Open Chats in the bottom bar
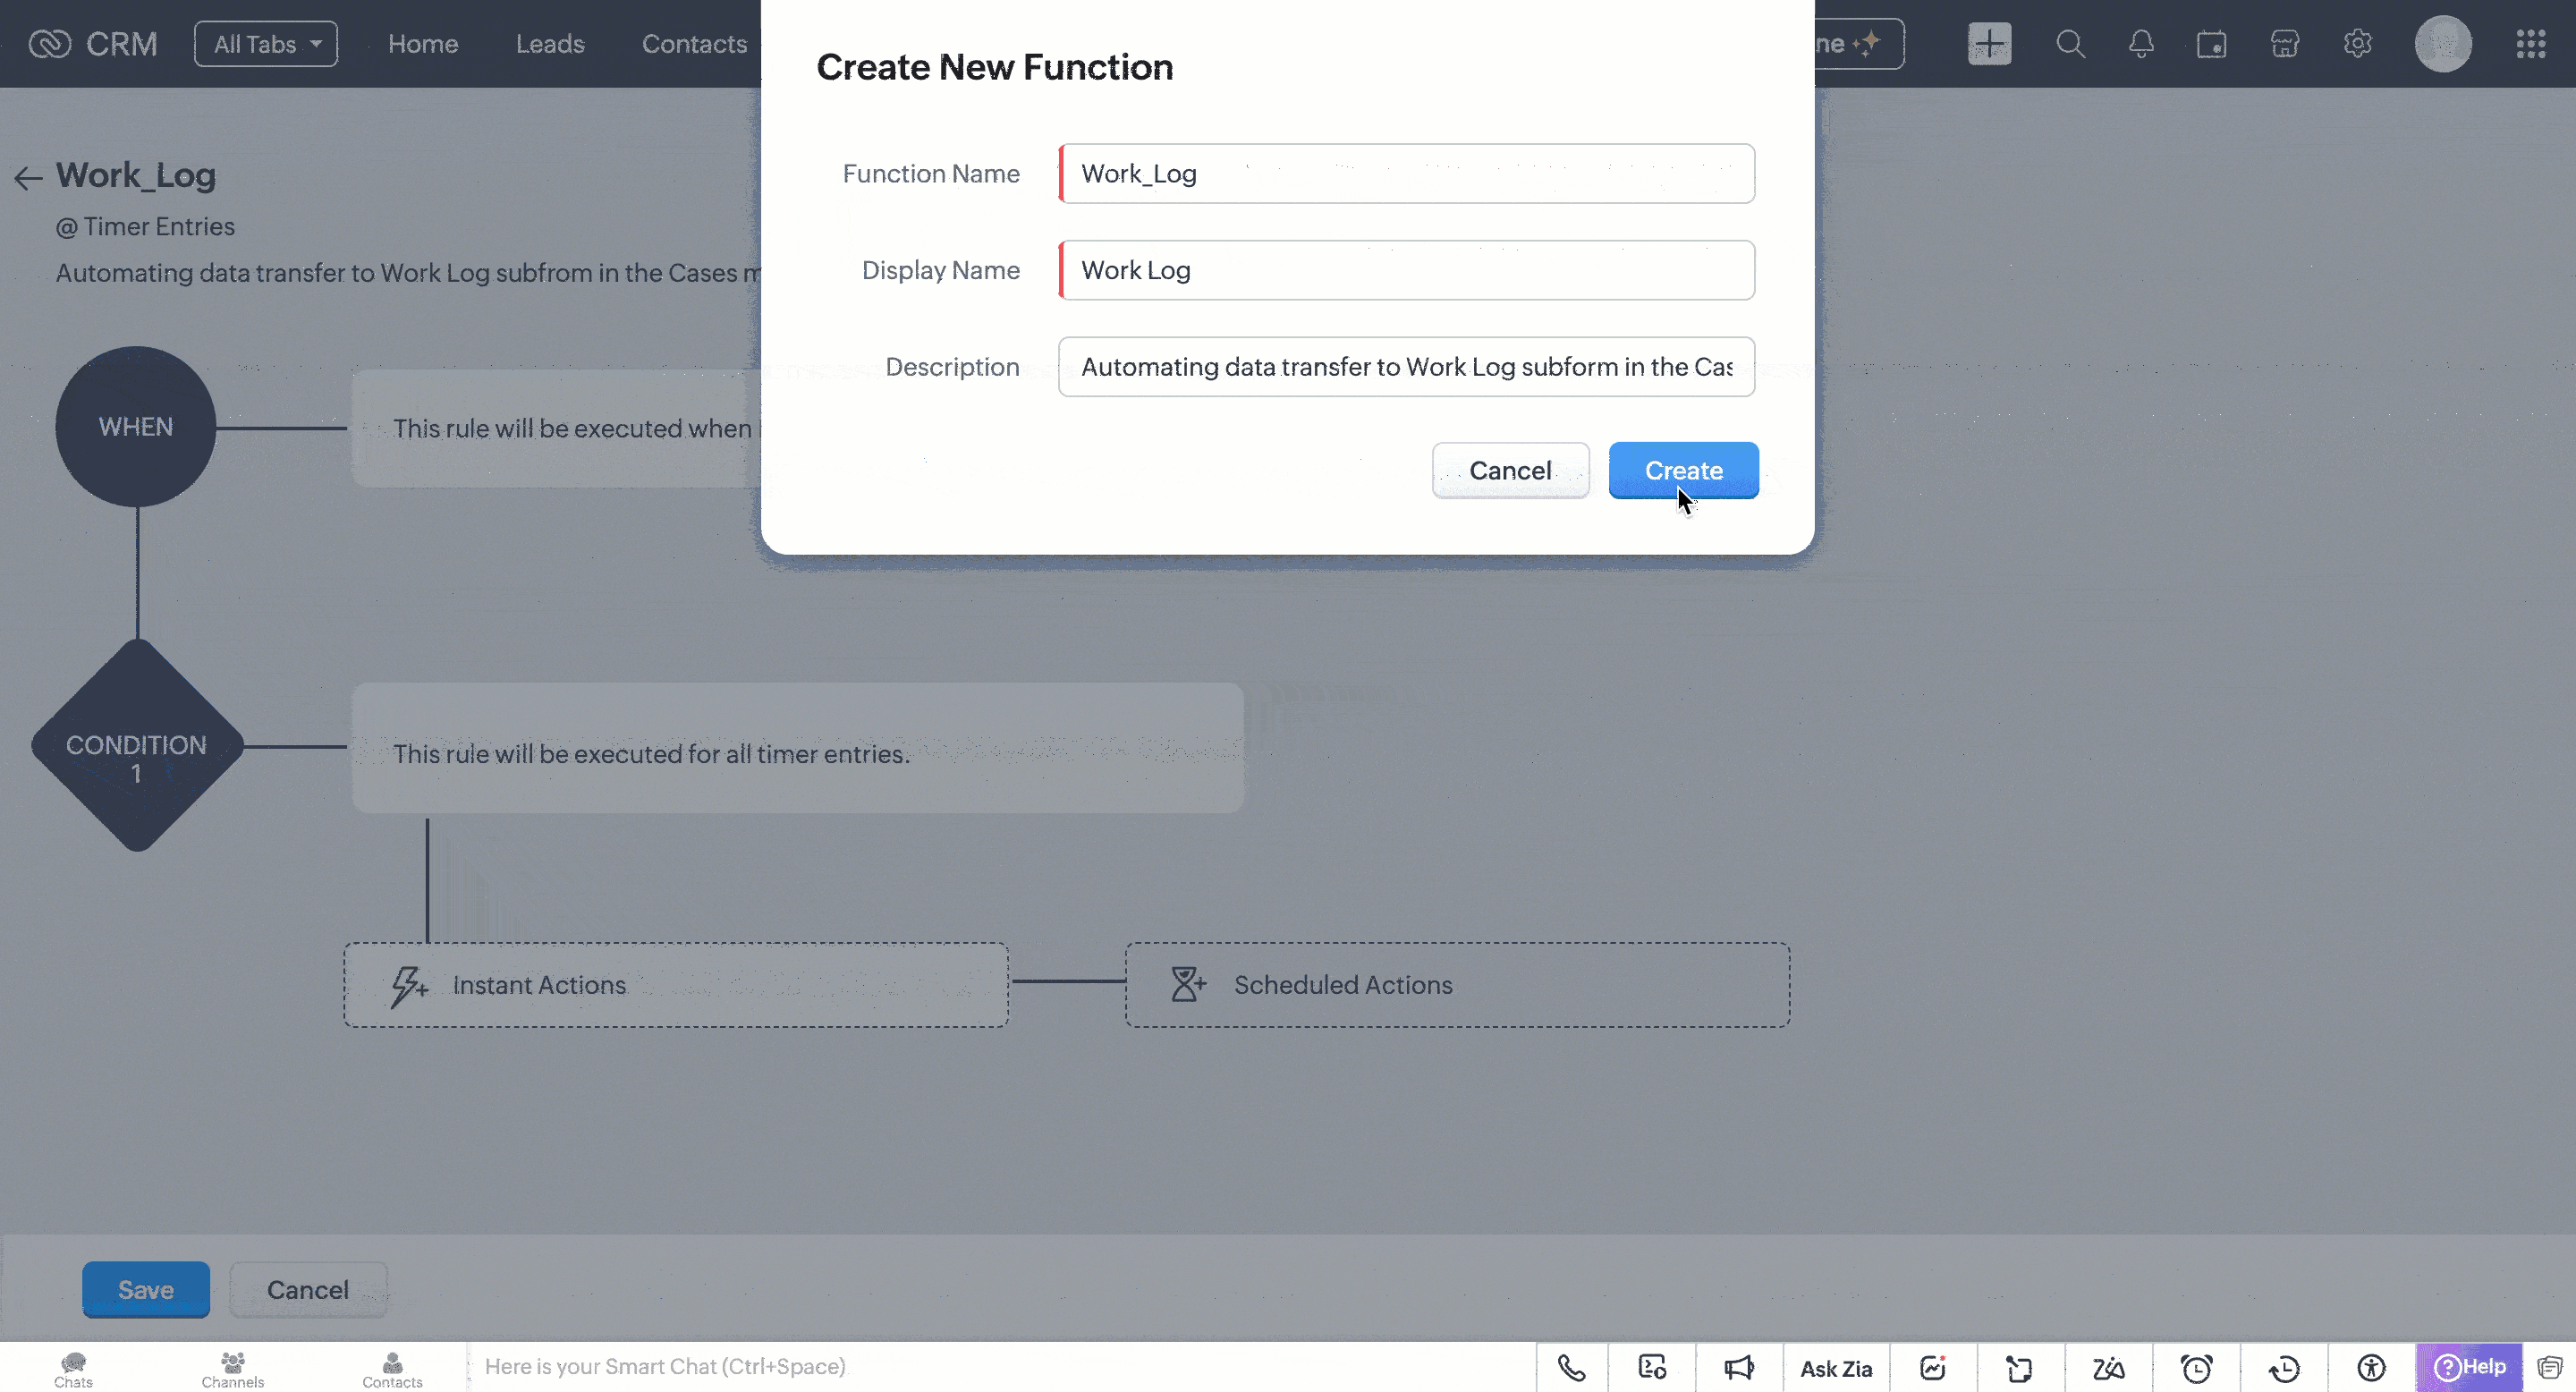 [73, 1369]
